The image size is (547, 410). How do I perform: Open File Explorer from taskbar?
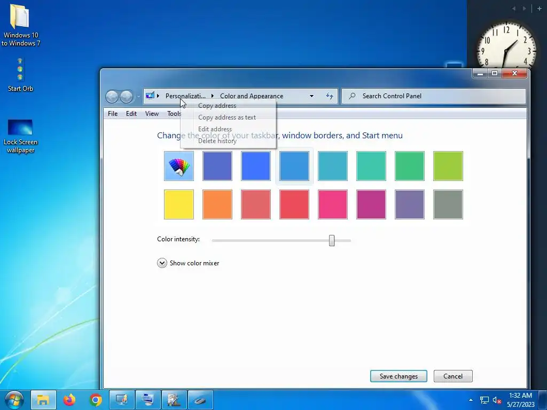click(x=43, y=399)
